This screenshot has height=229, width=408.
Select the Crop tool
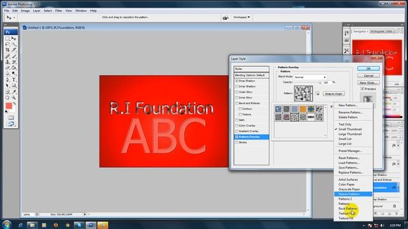[8, 50]
